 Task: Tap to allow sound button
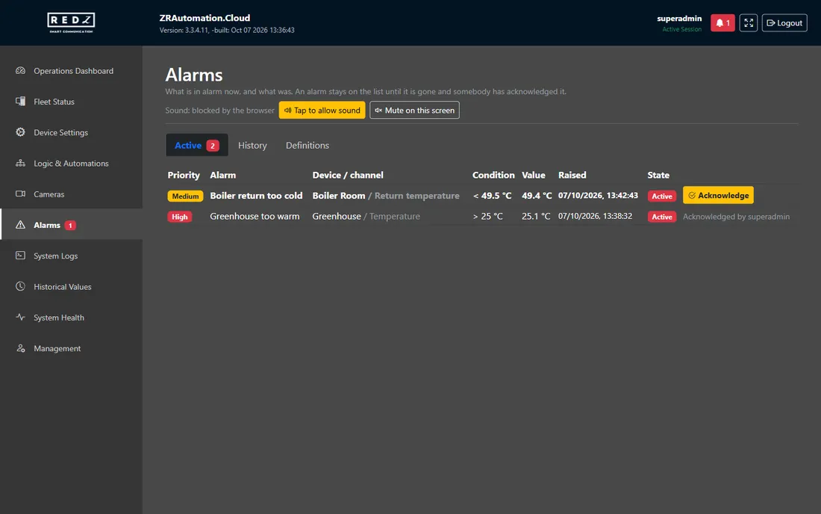coord(322,110)
